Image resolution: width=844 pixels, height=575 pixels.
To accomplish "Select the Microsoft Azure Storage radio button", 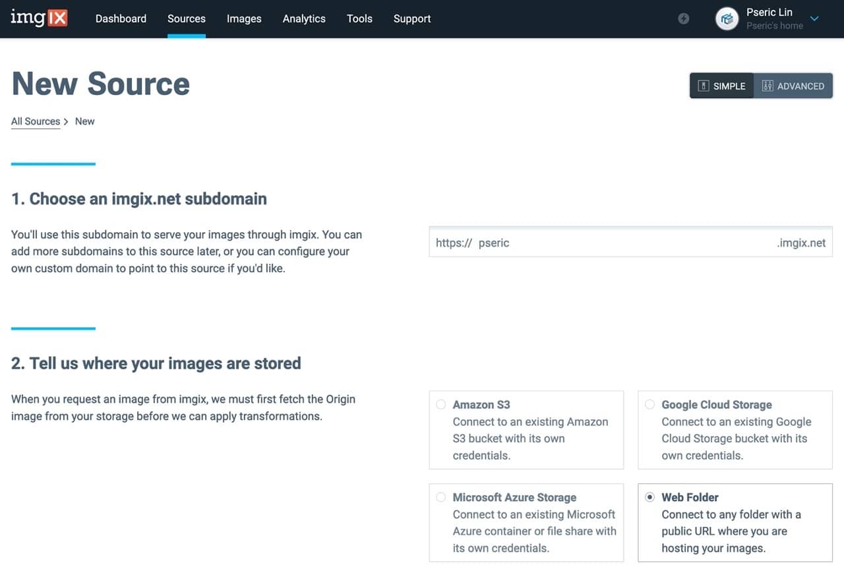I will (440, 497).
